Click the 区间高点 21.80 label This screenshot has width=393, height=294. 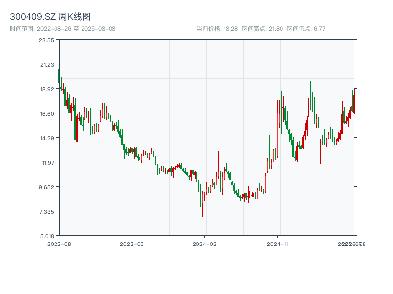pyautogui.click(x=262, y=29)
